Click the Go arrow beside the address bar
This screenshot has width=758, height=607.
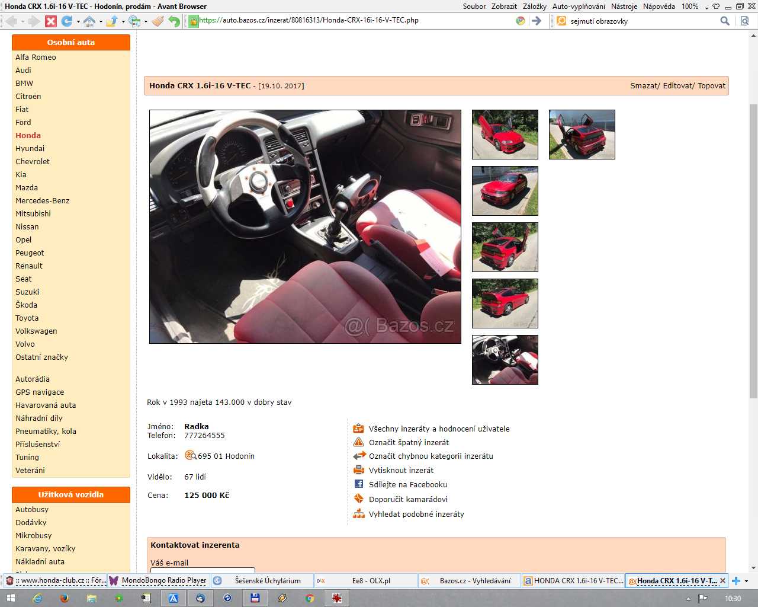(537, 21)
